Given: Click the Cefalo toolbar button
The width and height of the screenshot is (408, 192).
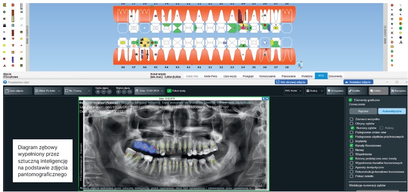Looking at the screenshot, I should pyautogui.click(x=377, y=91).
